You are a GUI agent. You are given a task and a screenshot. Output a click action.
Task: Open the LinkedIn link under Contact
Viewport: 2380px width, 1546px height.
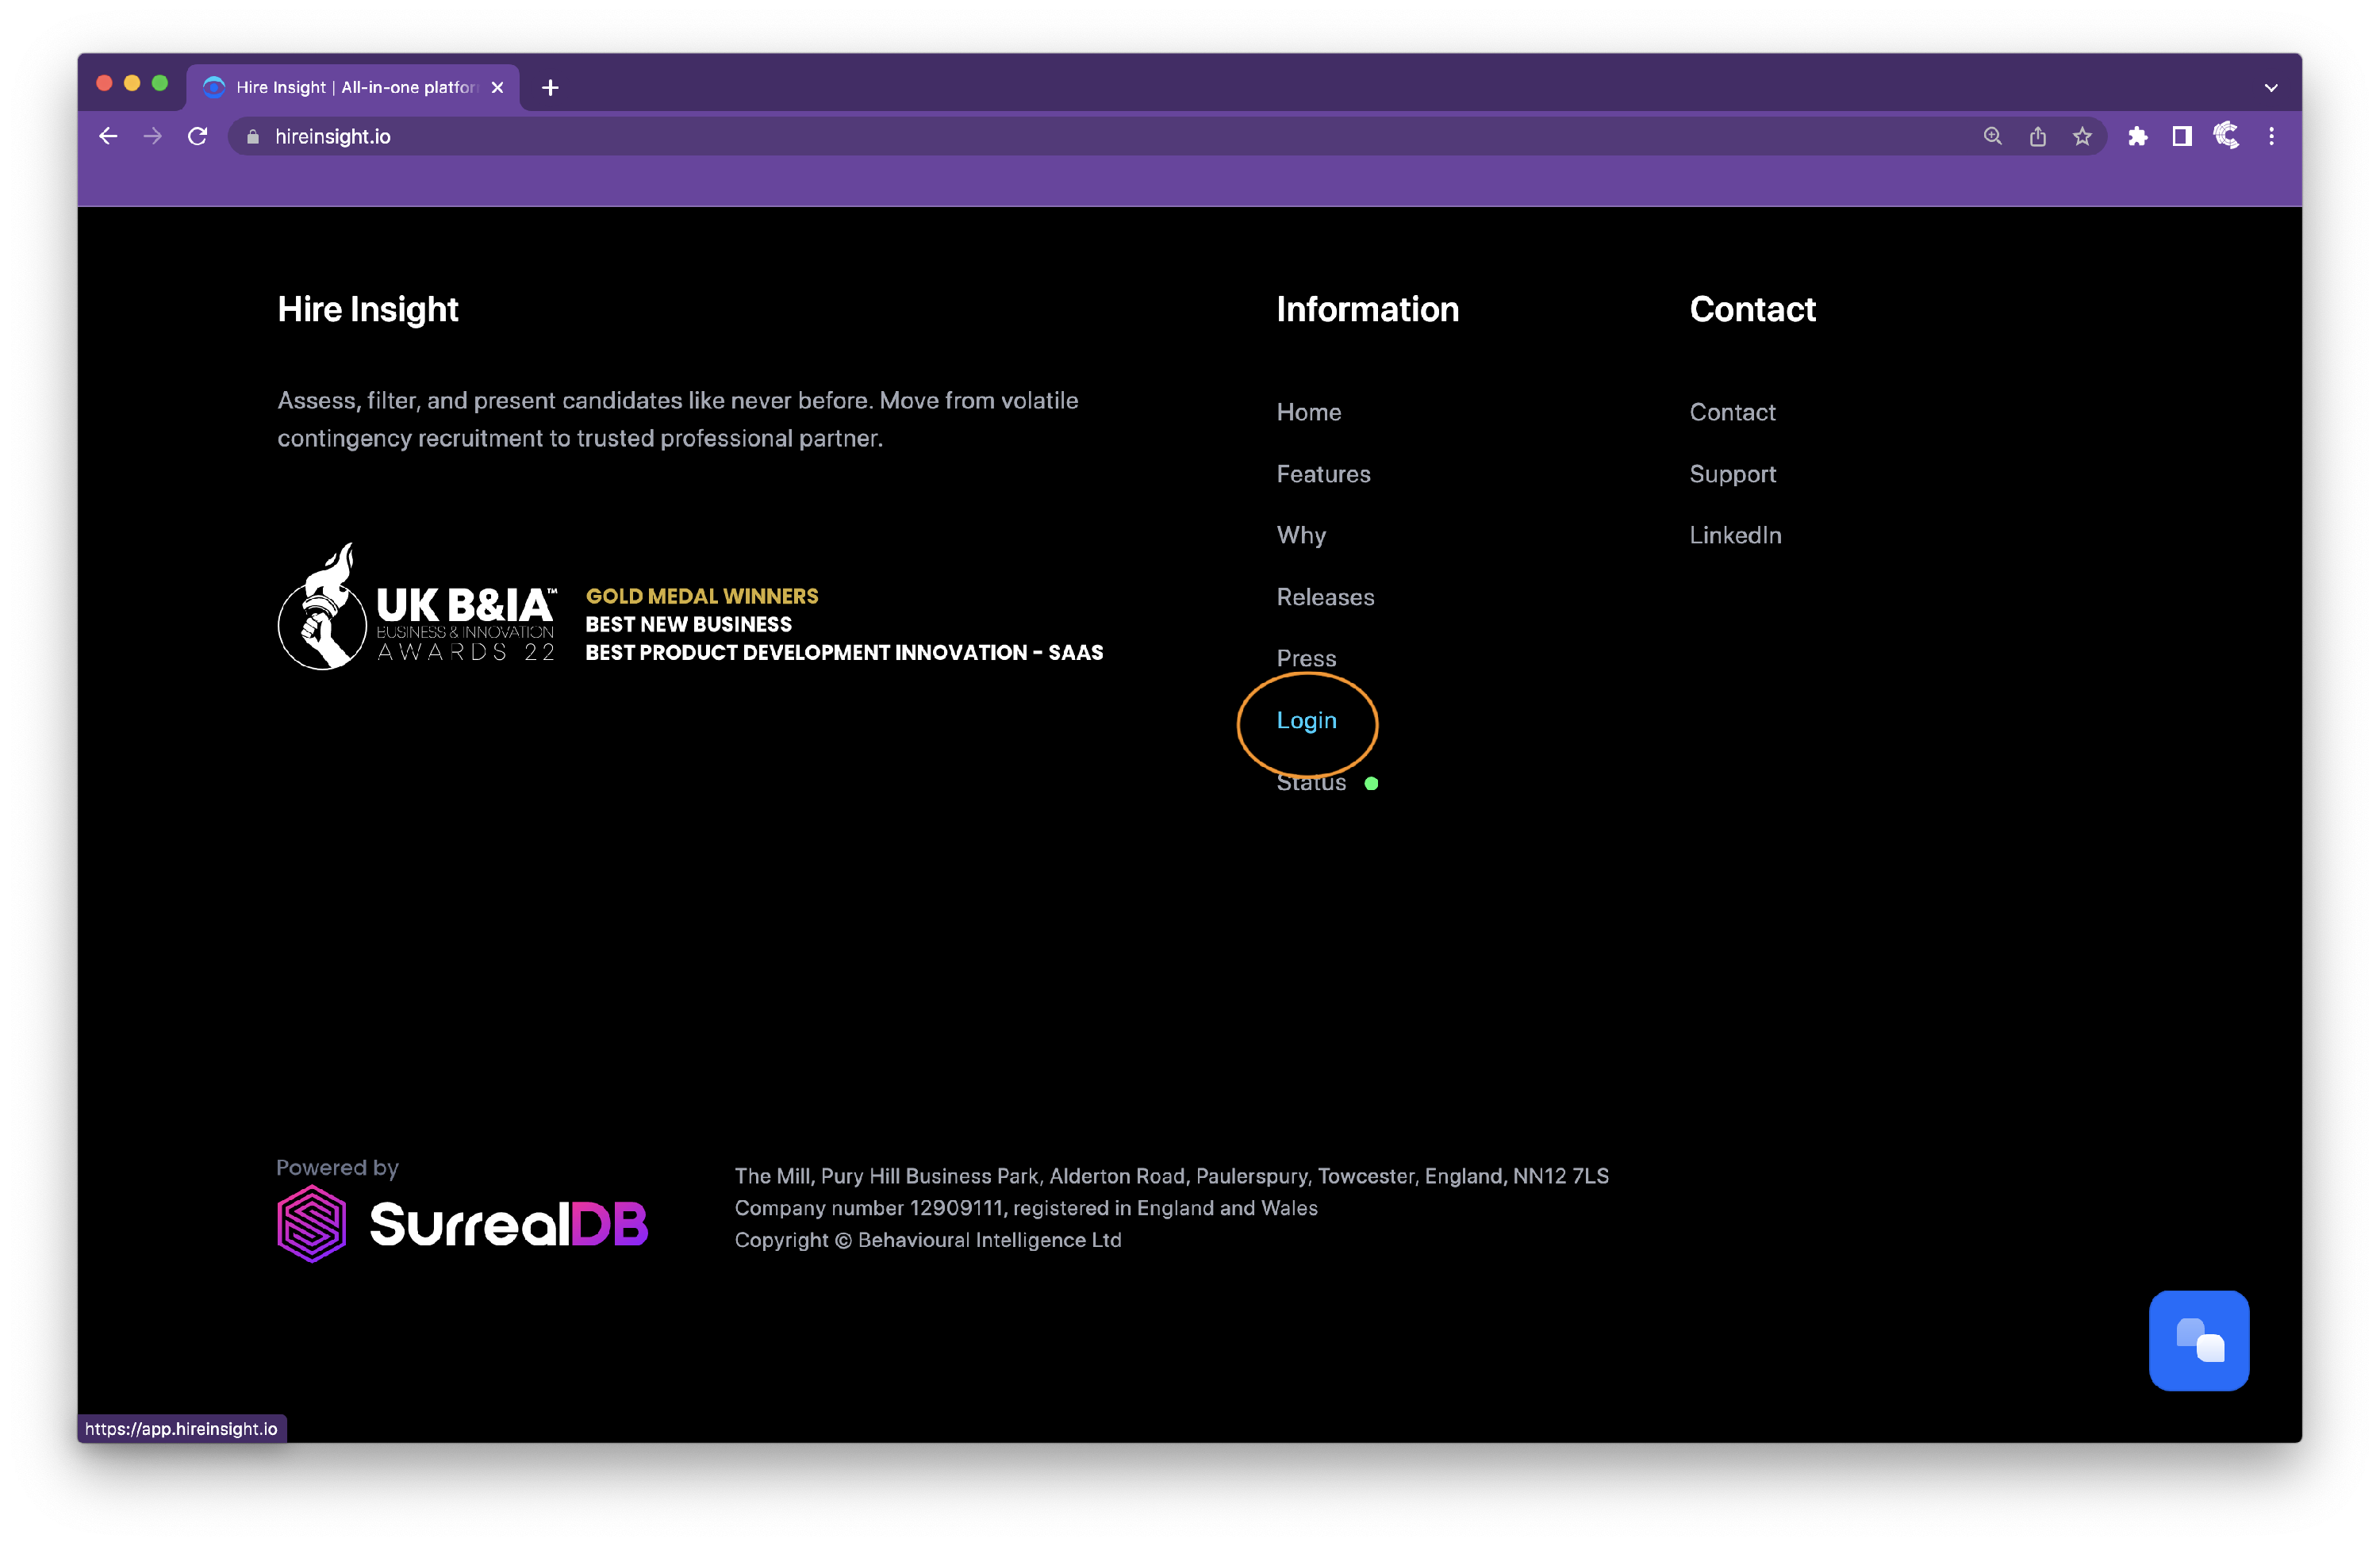coord(1735,535)
